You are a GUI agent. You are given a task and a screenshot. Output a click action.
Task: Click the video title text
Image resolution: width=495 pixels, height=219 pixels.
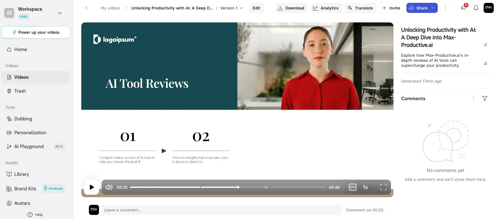coord(439,37)
